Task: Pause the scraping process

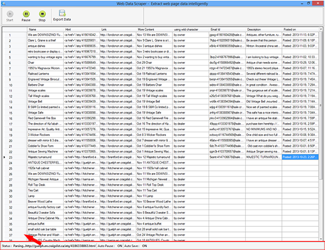Action: point(26,16)
